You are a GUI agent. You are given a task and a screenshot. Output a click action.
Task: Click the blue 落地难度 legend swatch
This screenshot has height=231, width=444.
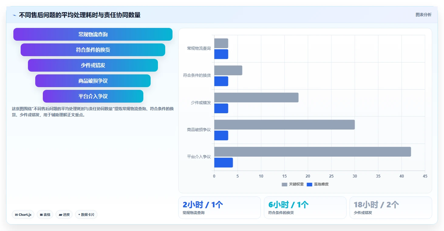pos(309,184)
